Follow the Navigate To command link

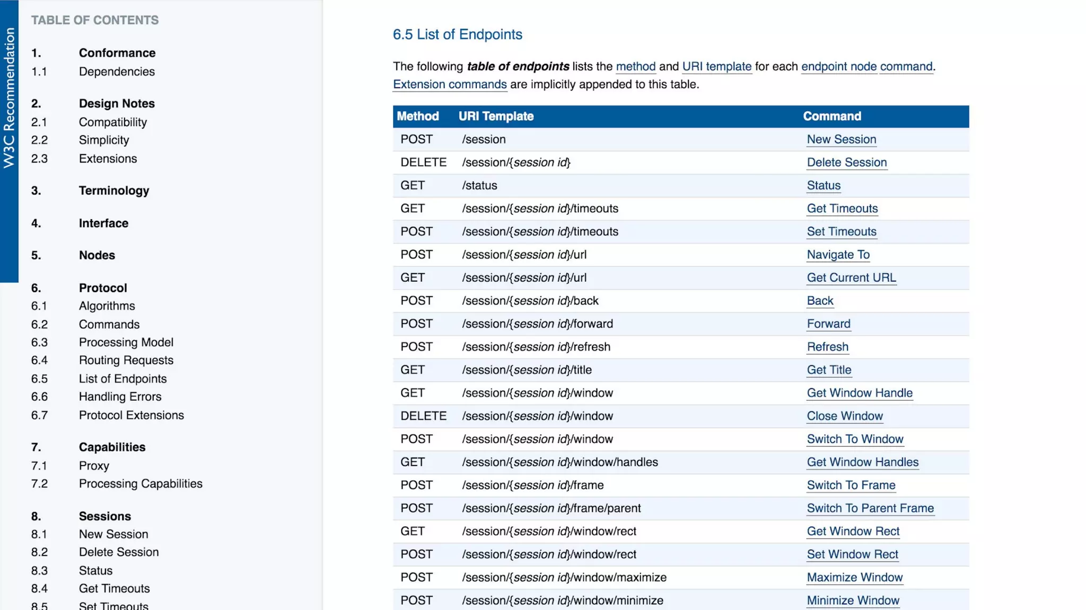coord(838,255)
